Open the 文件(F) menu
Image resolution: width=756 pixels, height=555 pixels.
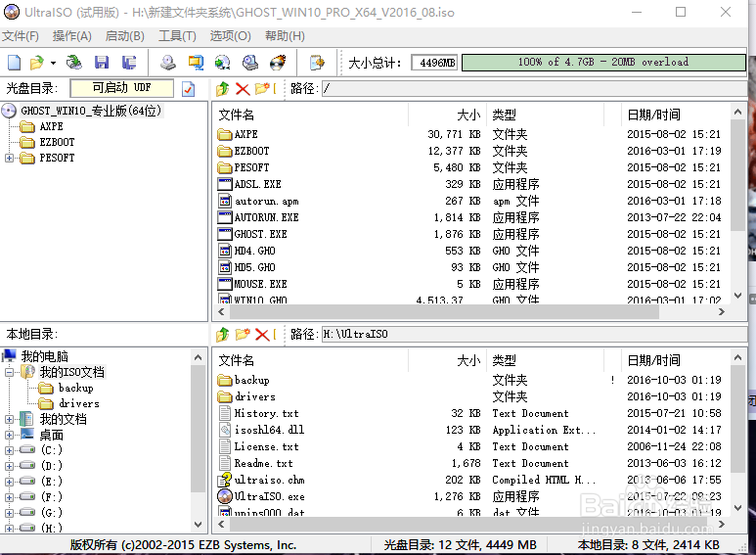click(x=21, y=36)
